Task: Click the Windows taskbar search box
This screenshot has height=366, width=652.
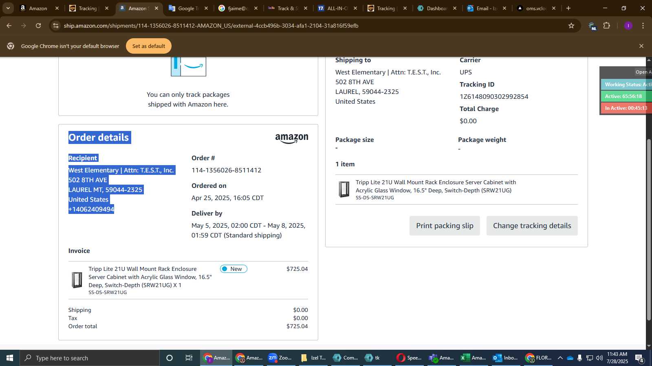Action: [90, 358]
